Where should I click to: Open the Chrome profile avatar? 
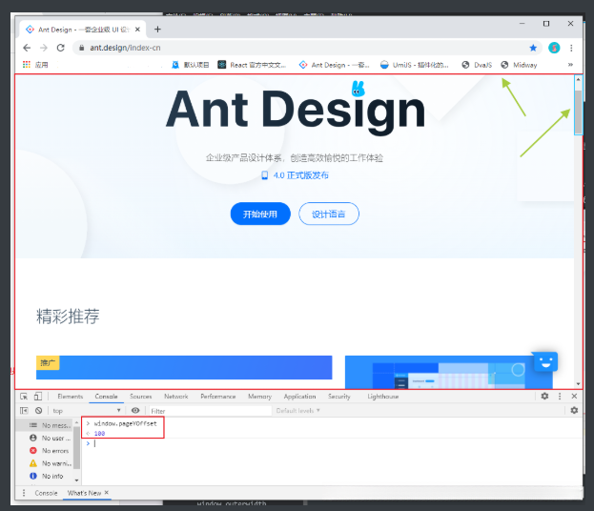coord(554,48)
